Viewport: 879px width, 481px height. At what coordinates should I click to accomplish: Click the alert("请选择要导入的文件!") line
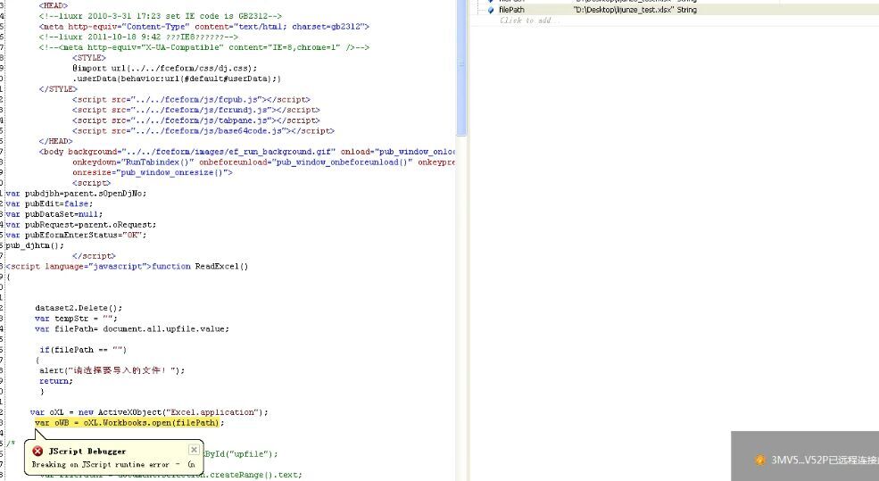click(112, 370)
